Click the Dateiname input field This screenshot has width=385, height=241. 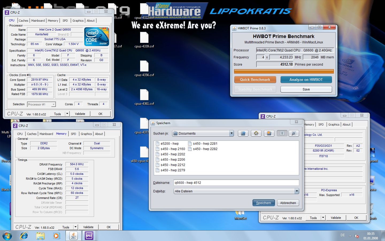236,183
